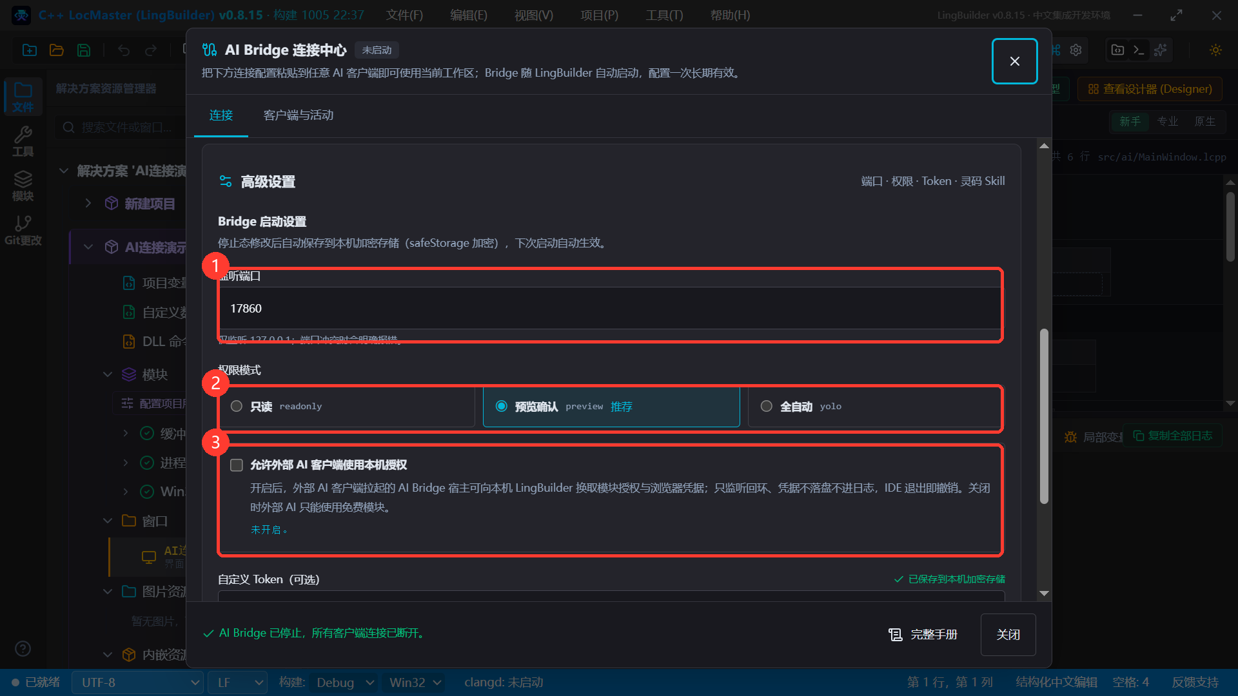Enable 允许外部 AI 客户端使用本机授权 checkbox

[x=237, y=465]
